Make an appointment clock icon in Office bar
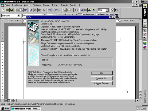The width and height of the screenshot is (148, 111). tap(145, 30)
